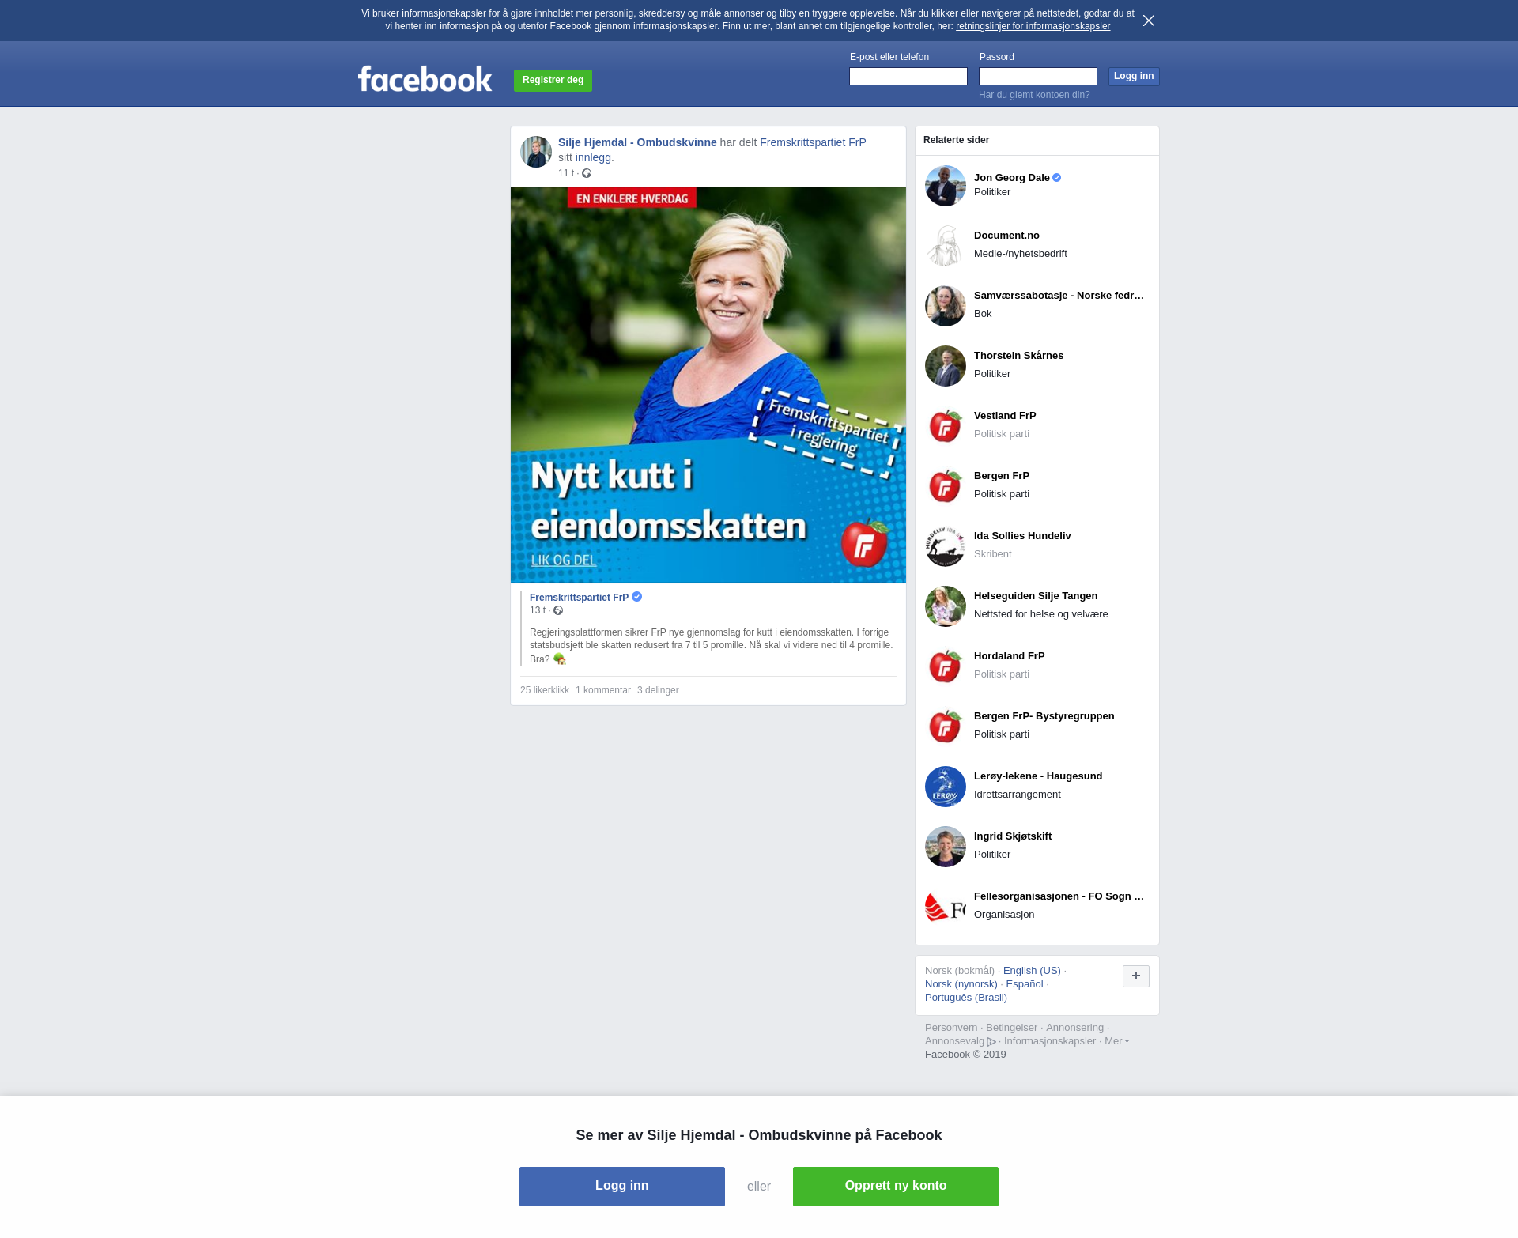Click the 11 t timestamp
The image size is (1518, 1238).
tap(566, 173)
